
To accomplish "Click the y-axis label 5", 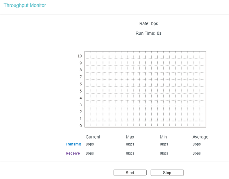I will (x=81, y=91).
